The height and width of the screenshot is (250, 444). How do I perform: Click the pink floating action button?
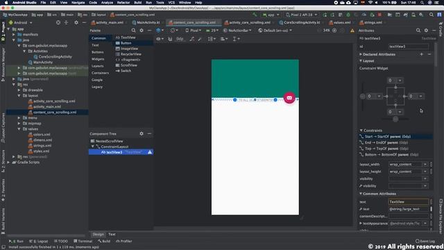(x=289, y=98)
